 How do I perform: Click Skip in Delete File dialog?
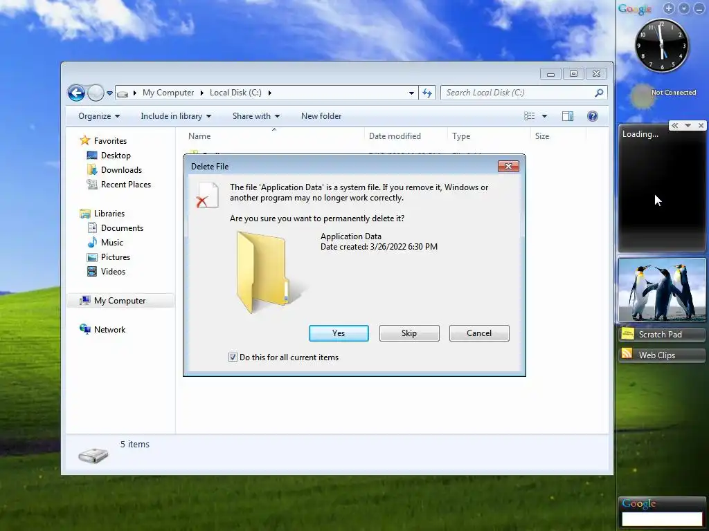coord(409,333)
